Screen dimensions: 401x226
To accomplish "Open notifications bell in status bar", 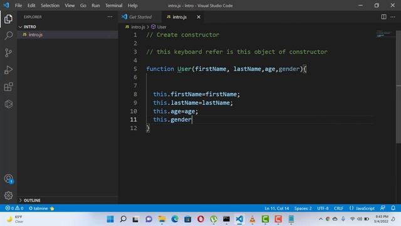I will tap(393, 208).
